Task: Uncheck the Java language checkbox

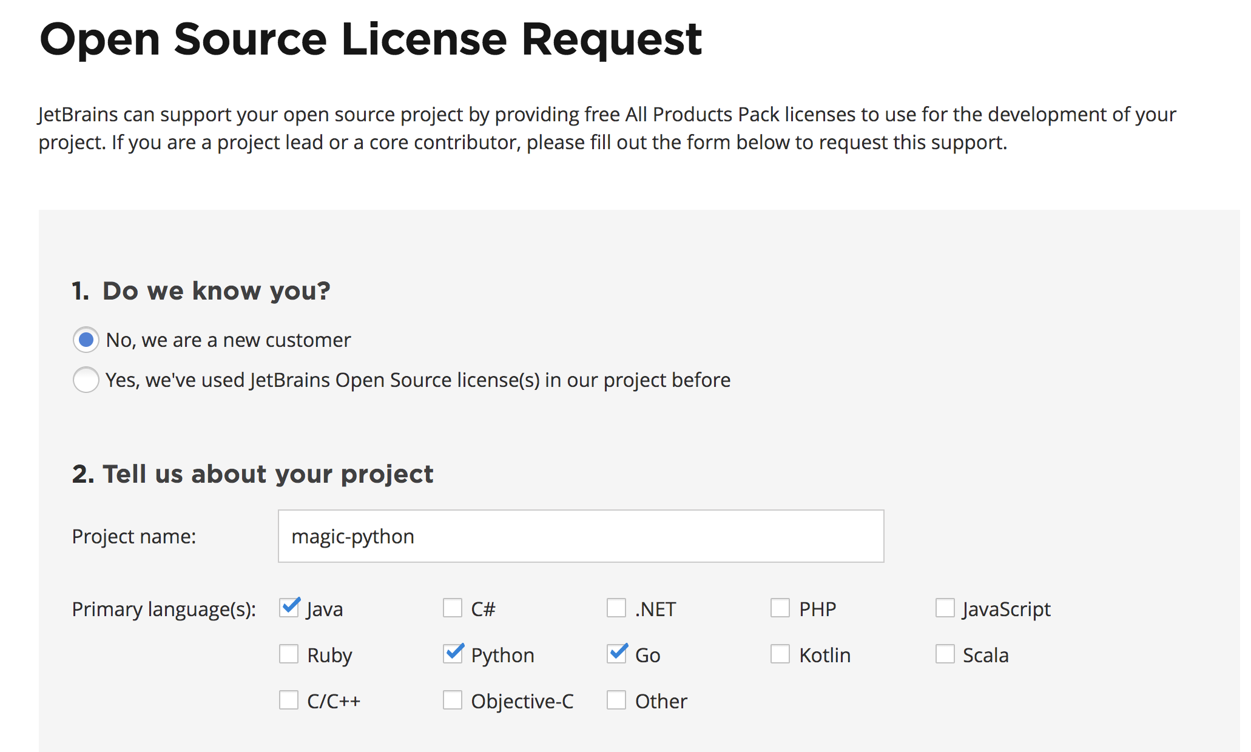Action: point(289,608)
